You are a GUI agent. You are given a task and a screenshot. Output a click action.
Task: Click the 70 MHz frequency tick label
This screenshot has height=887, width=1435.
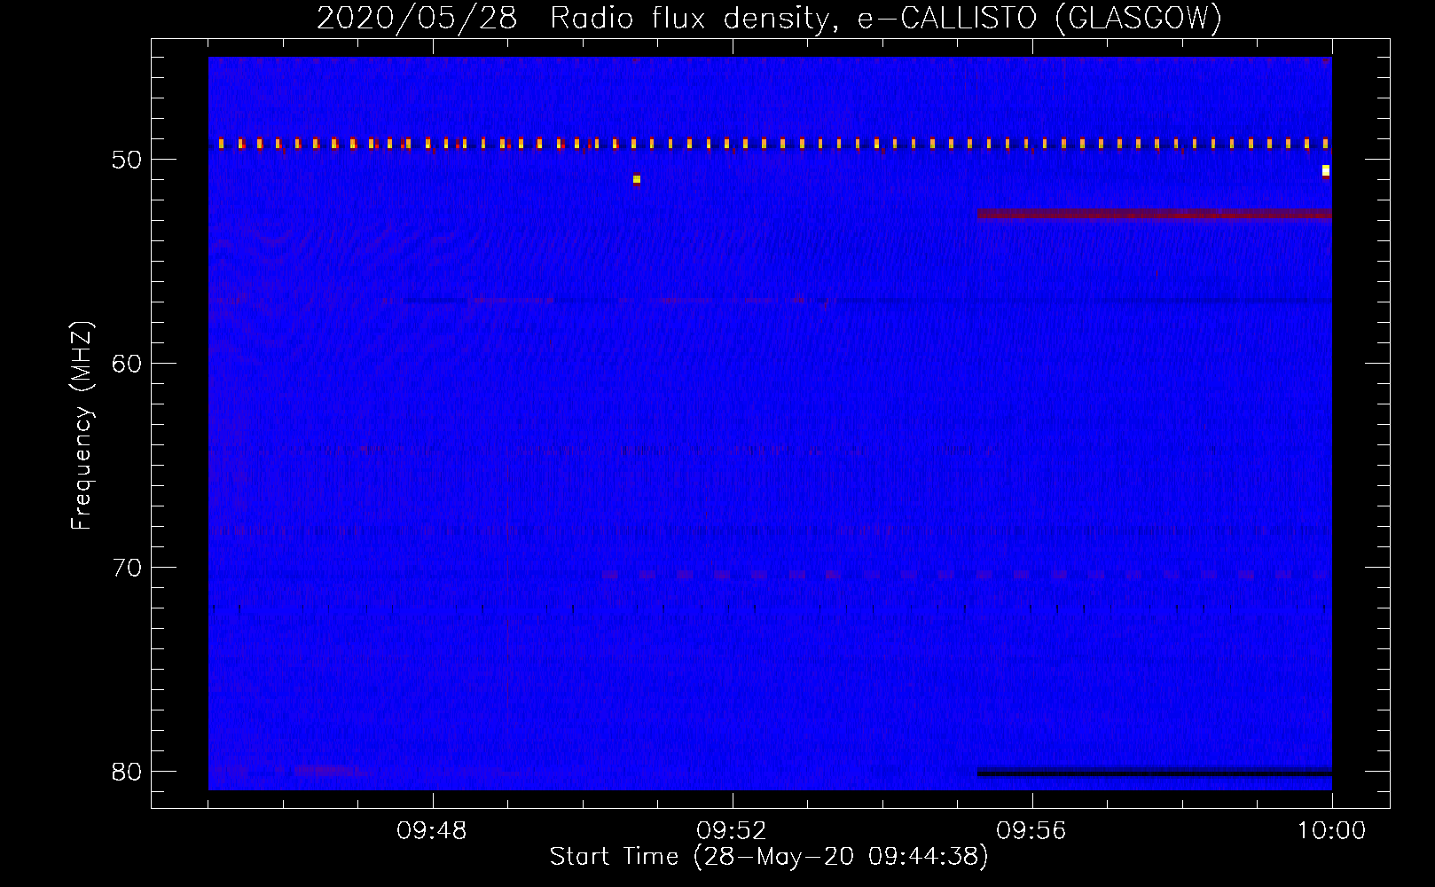coord(127,568)
